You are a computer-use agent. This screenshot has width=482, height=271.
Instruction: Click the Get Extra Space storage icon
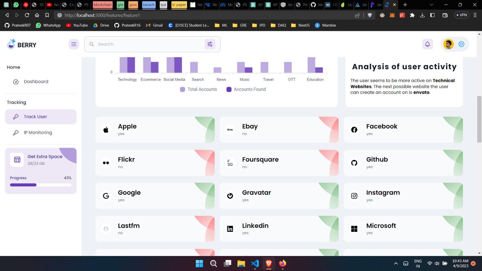17,160
